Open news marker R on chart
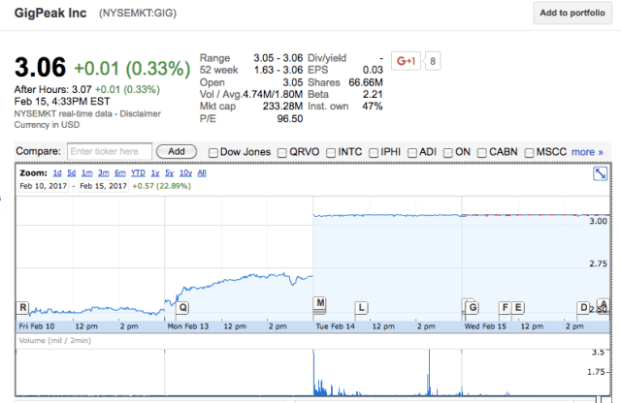The height and width of the screenshot is (403, 621). pos(22,307)
